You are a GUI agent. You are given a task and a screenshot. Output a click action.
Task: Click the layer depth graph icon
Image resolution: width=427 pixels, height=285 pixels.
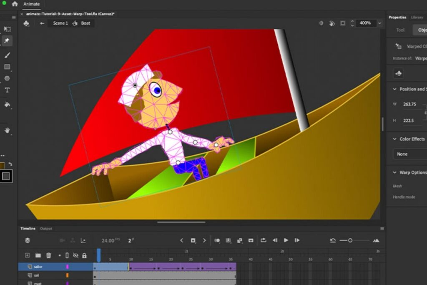click(x=83, y=240)
